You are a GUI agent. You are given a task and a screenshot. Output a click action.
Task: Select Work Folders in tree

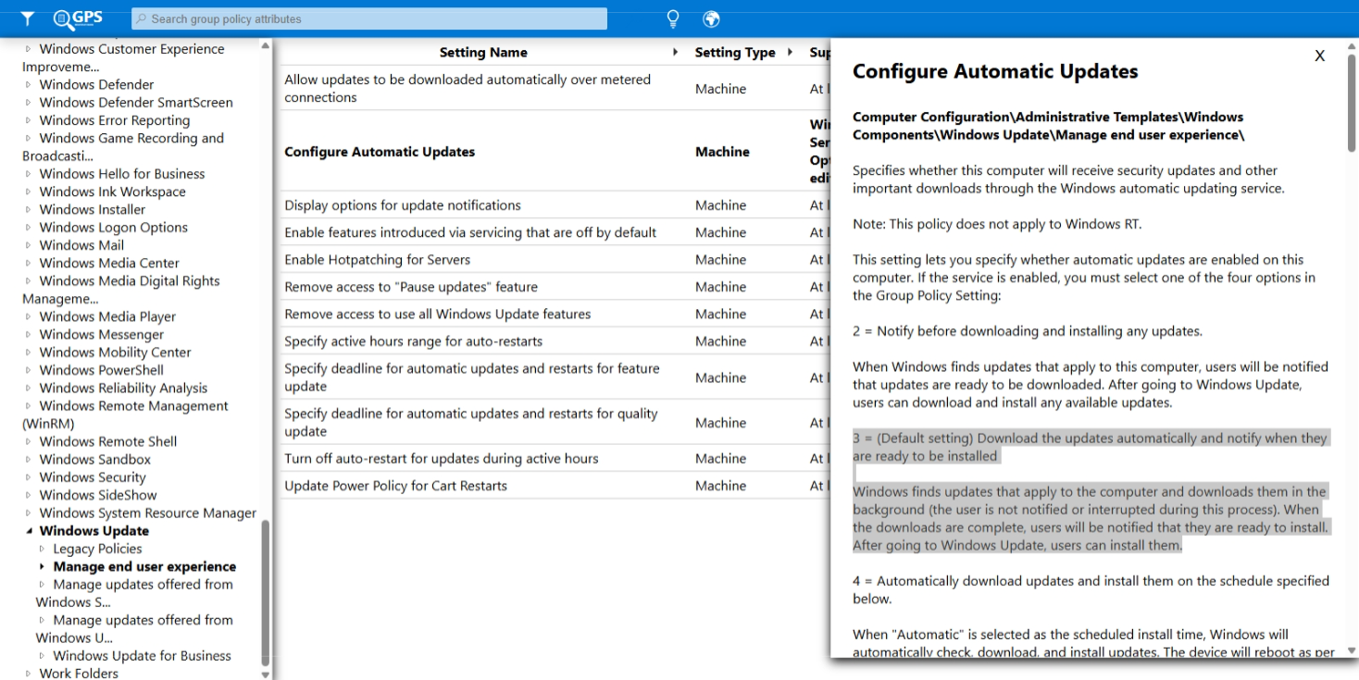pos(79,674)
